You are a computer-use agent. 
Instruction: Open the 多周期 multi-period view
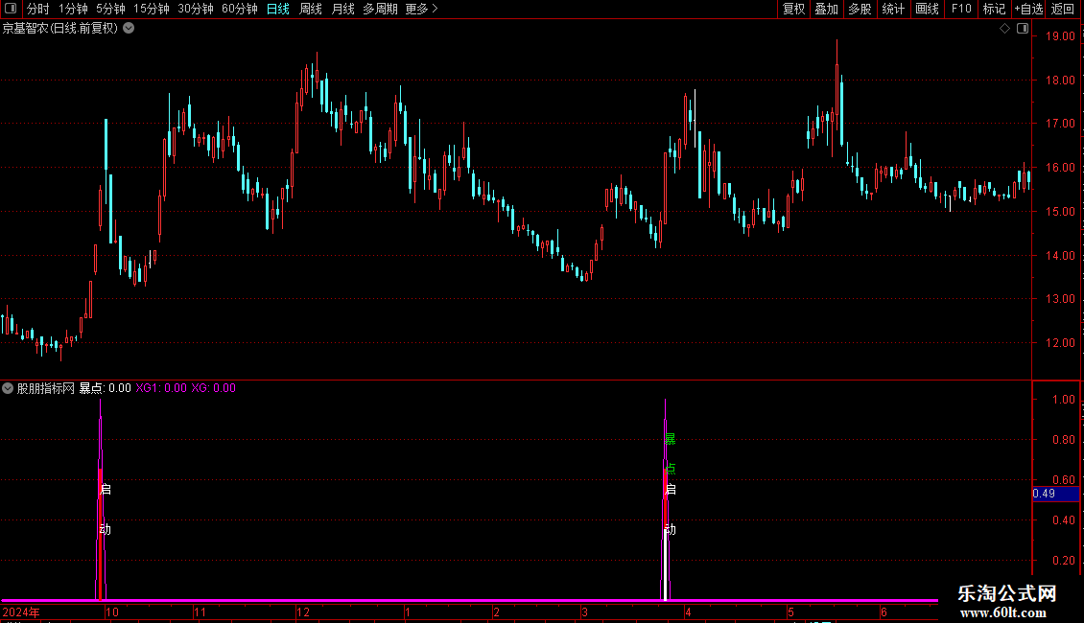pos(380,9)
